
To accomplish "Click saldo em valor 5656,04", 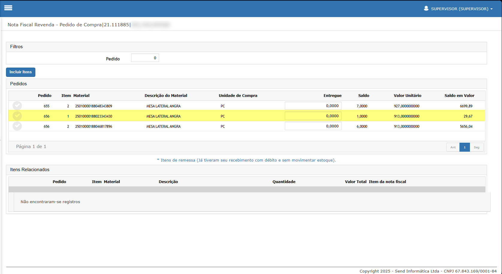I will click(x=466, y=127).
